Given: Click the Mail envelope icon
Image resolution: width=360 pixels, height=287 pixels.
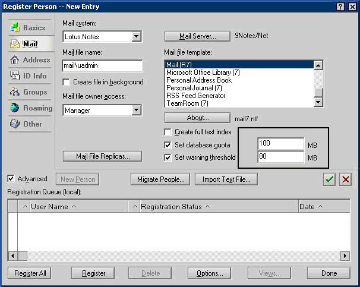Looking at the screenshot, I should click(15, 43).
